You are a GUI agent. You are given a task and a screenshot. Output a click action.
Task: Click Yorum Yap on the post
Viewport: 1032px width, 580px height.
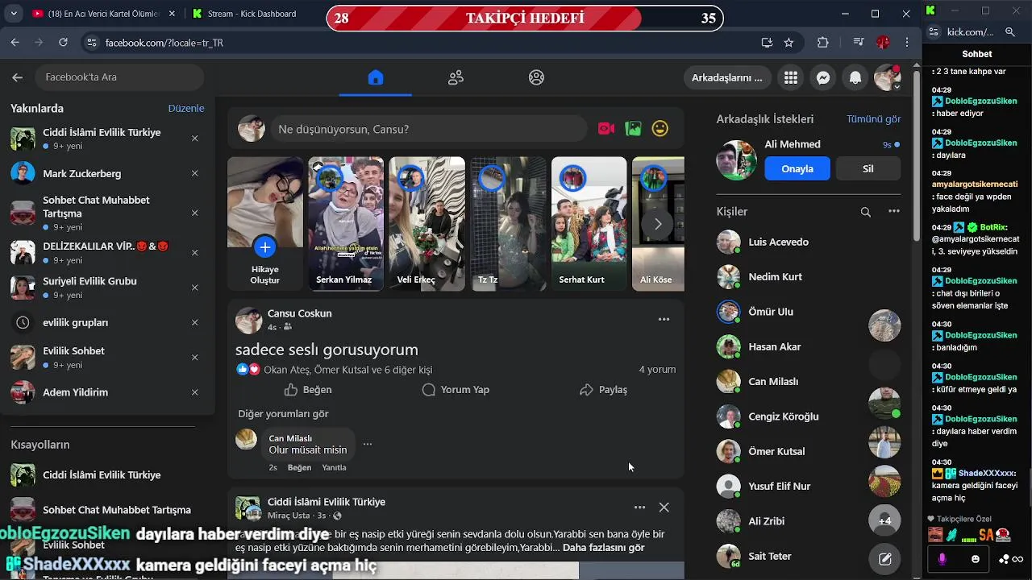456,389
